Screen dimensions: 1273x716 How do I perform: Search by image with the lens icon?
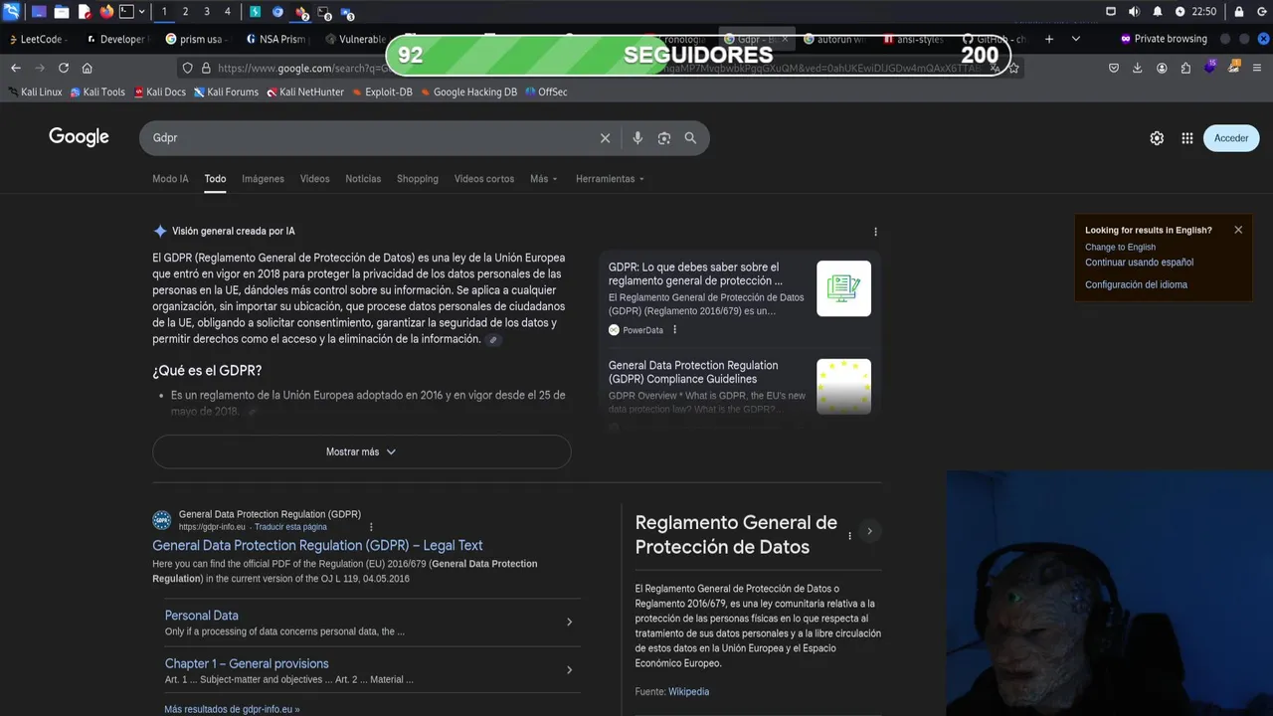[664, 138]
